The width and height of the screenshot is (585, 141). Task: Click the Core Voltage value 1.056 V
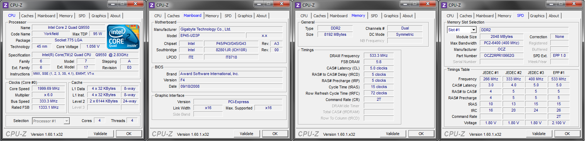tap(93, 46)
